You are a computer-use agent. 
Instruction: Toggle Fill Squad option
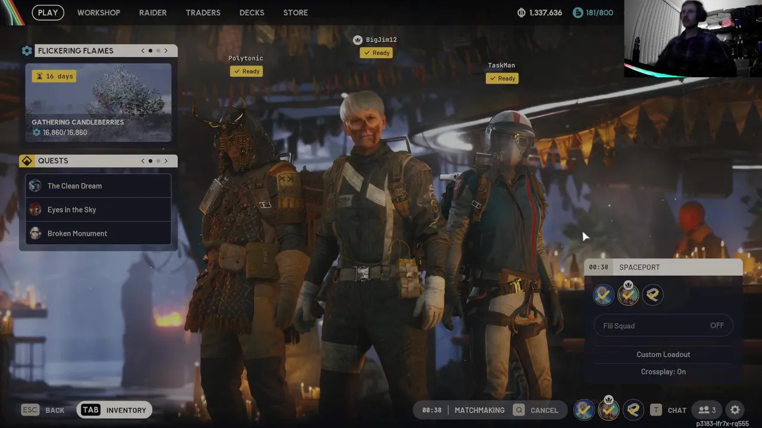coord(663,326)
